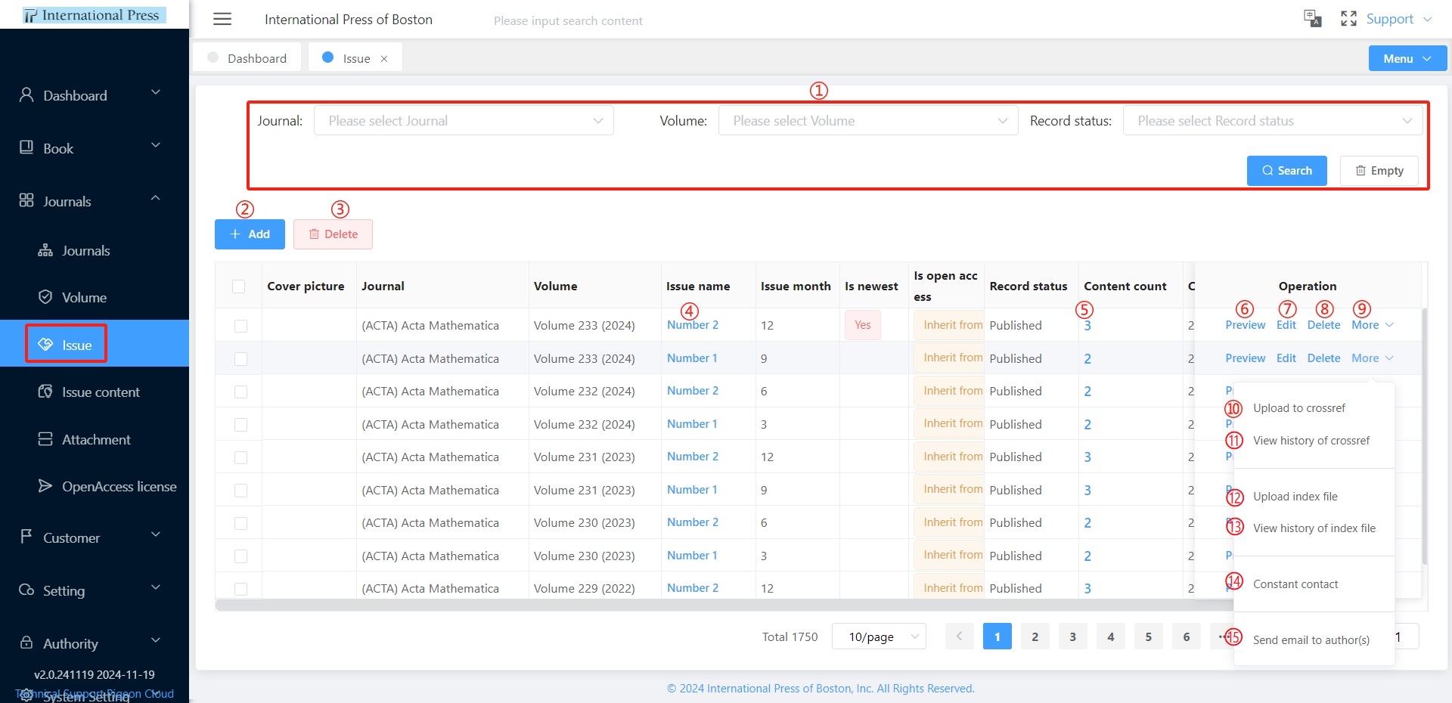Check the Volume 233 Number 2 row
Viewport: 1452px width, 703px height.
(x=240, y=326)
